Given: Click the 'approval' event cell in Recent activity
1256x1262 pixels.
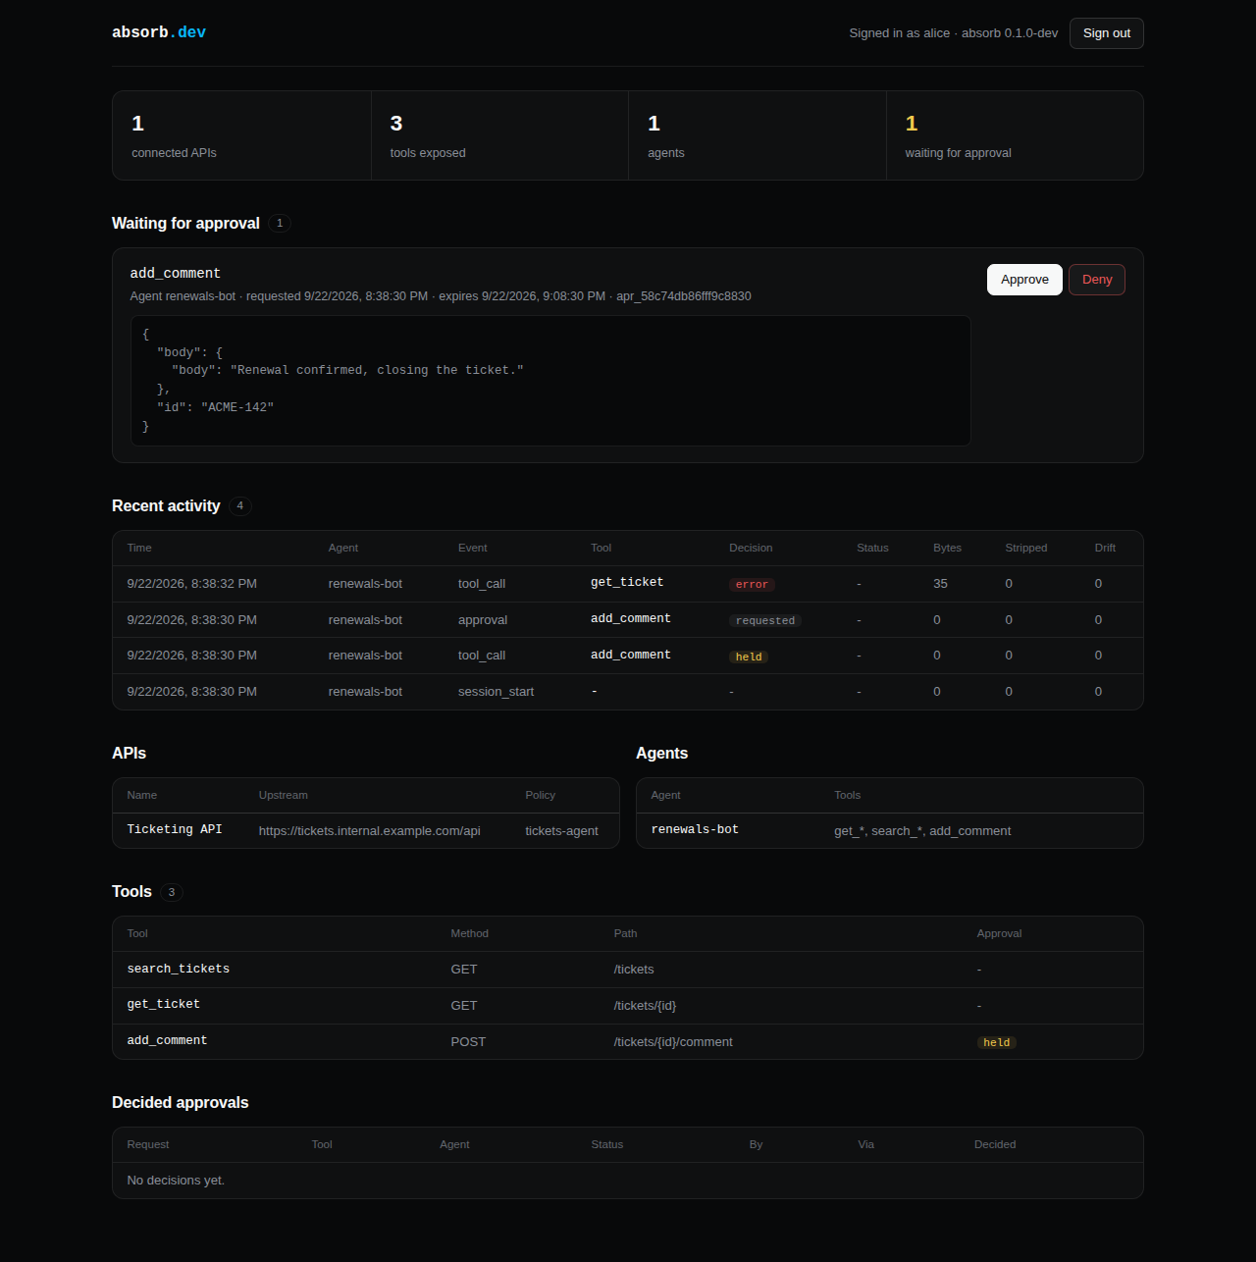Looking at the screenshot, I should pyautogui.click(x=483, y=620).
